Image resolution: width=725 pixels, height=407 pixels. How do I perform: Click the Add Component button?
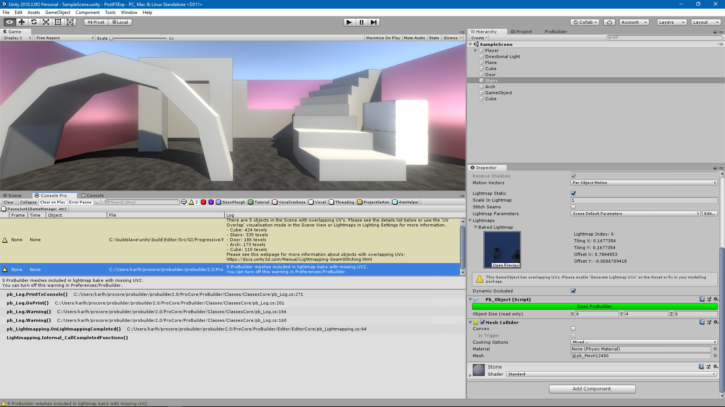tap(592, 389)
